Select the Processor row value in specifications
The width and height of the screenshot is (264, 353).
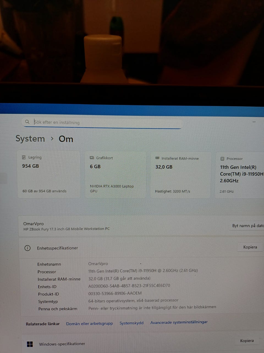pos(143,271)
